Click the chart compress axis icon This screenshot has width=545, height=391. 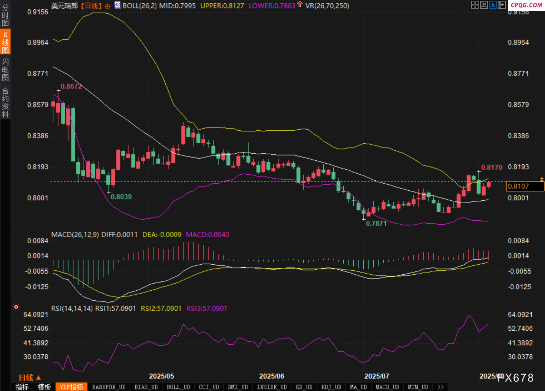click(x=484, y=5)
